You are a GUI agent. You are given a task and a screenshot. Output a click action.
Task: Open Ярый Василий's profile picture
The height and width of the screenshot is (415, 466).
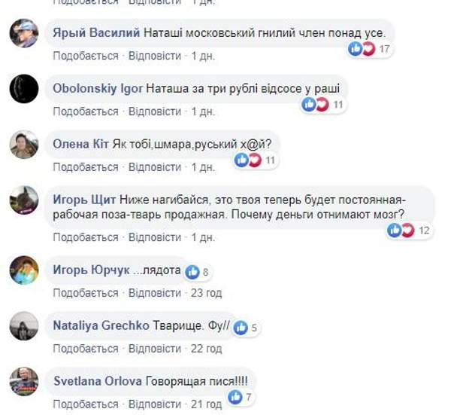[24, 33]
